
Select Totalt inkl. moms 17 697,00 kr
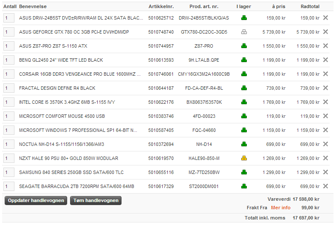306,218
